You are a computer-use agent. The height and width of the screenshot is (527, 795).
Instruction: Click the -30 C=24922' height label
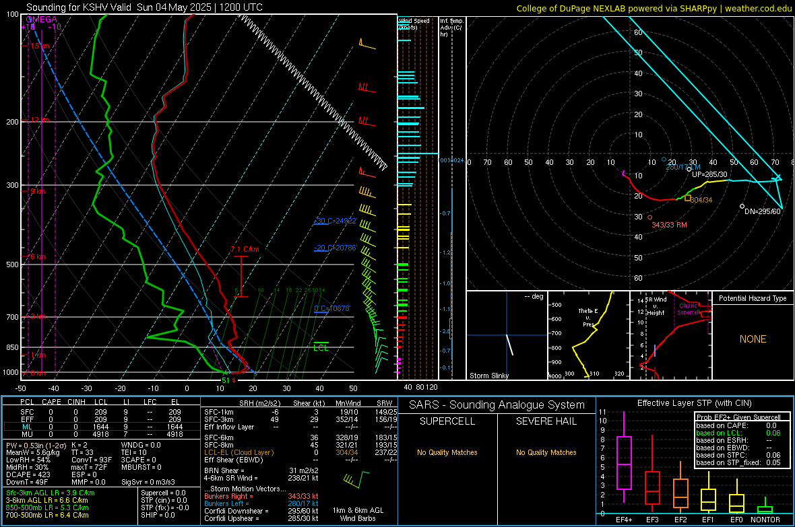click(x=336, y=221)
